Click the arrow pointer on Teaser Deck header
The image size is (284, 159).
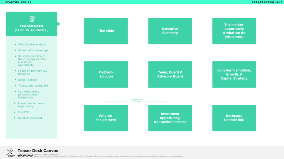click(x=59, y=24)
